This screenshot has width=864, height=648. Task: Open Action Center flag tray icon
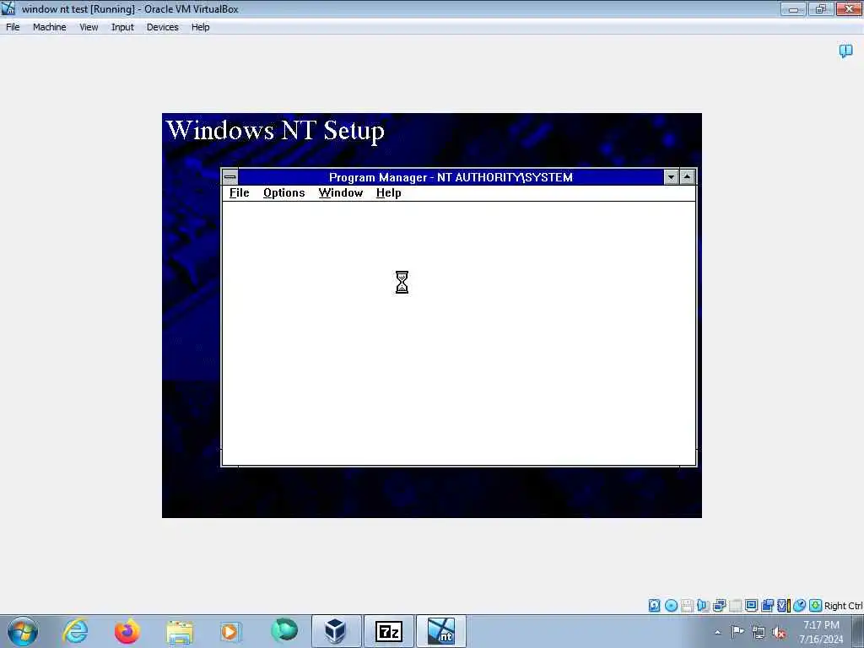click(737, 632)
